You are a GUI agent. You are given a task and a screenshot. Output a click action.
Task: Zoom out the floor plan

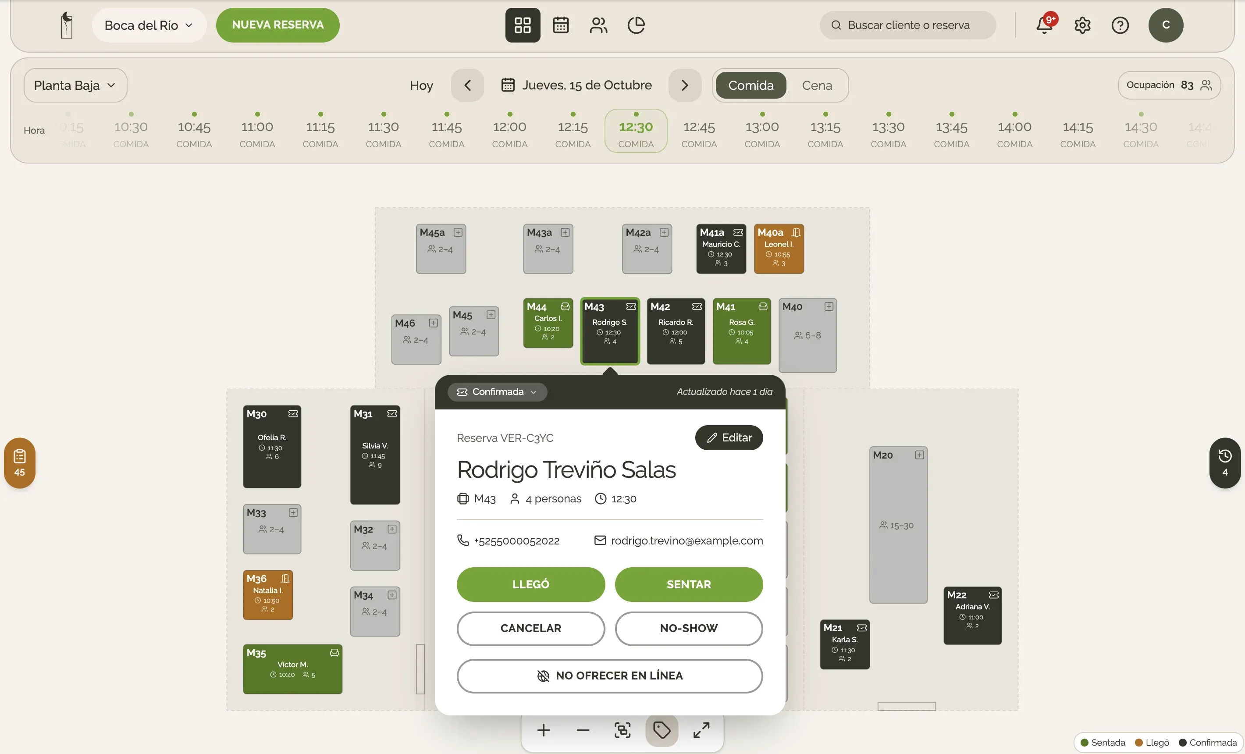pyautogui.click(x=583, y=730)
